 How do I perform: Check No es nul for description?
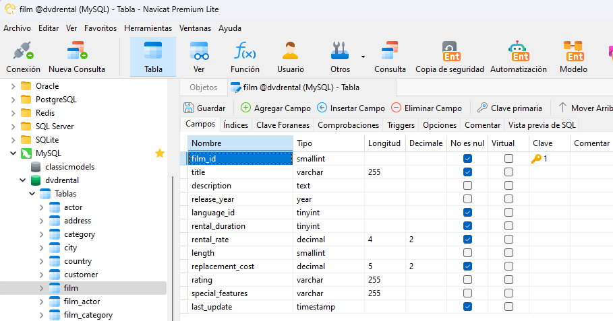point(467,186)
